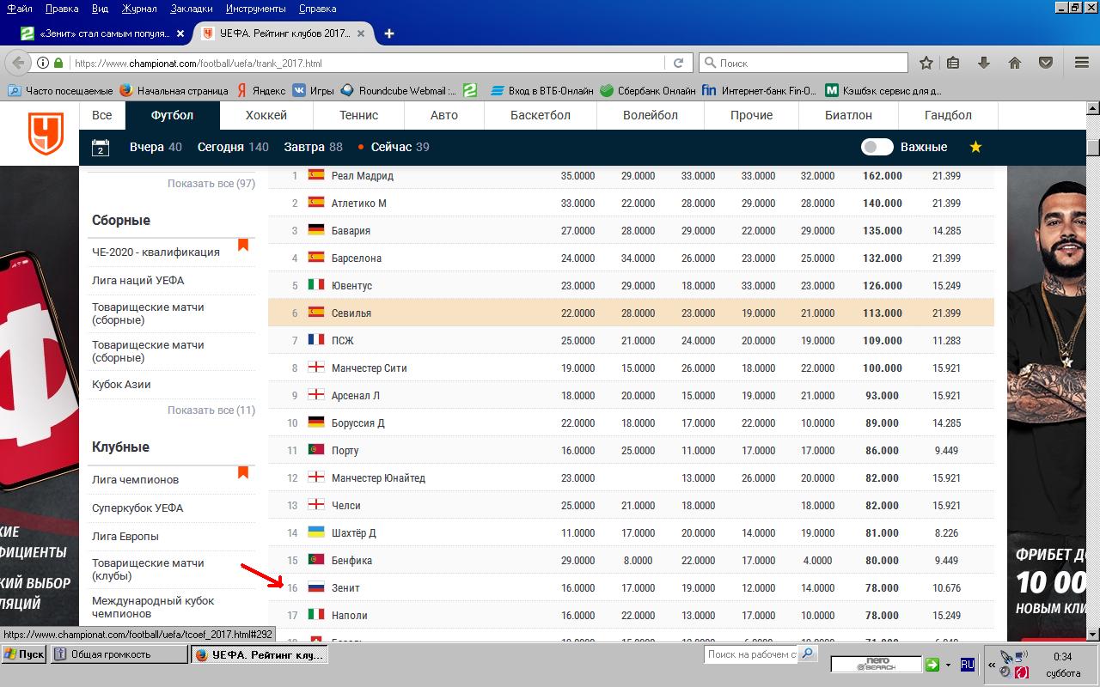Viewport: 1100px width, 687px height.
Task: Show tomorrow's matches (Завтра 88)
Action: coord(314,147)
